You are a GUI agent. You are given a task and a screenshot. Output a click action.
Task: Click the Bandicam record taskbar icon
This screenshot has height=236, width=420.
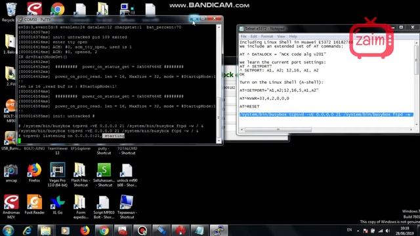pos(142,230)
